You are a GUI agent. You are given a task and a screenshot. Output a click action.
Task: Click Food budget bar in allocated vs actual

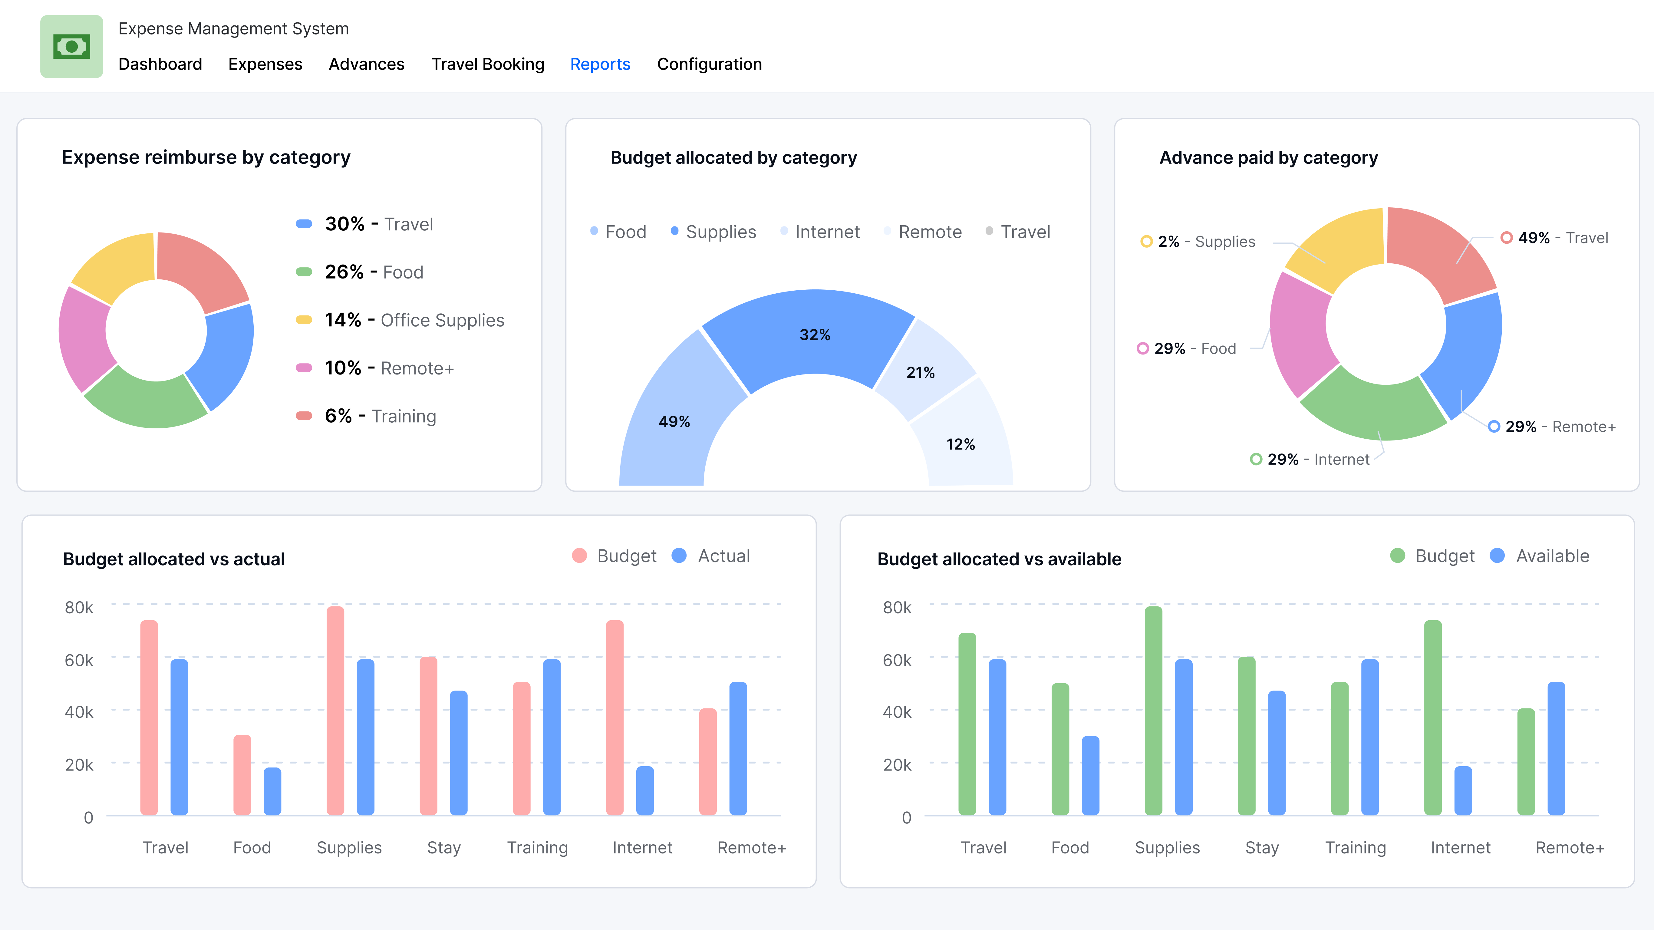242,775
